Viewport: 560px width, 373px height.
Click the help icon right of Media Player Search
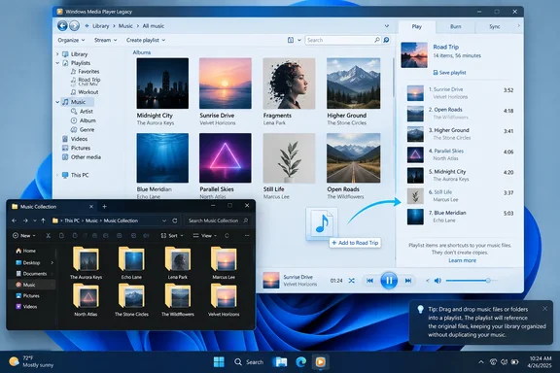(386, 40)
